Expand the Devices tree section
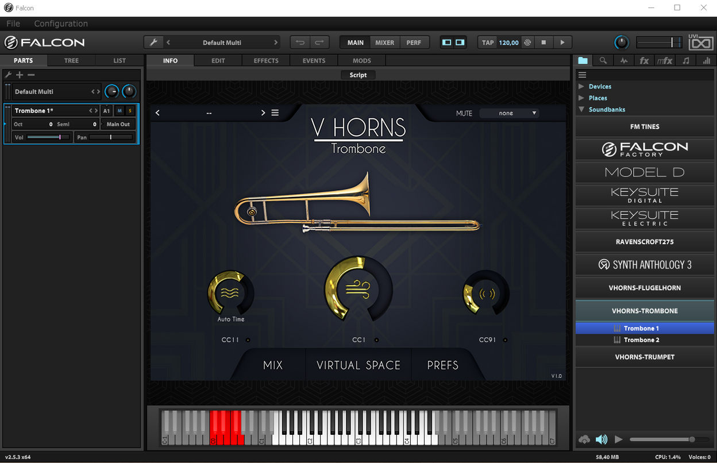 [581, 86]
